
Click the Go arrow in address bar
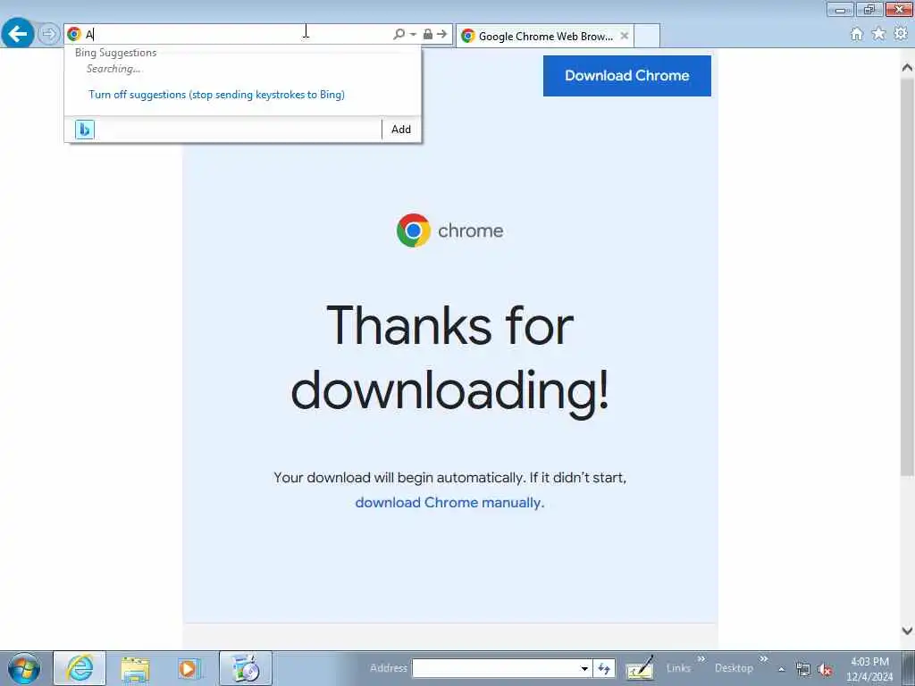tap(441, 35)
